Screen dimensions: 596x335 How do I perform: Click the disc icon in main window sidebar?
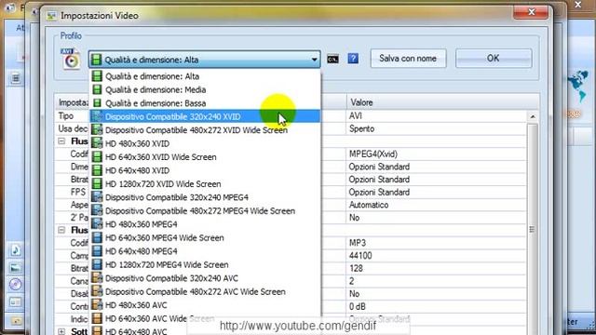[15, 285]
